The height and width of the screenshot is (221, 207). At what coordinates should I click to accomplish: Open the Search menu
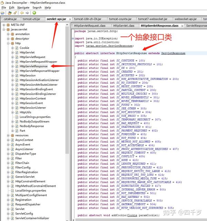point(37,8)
